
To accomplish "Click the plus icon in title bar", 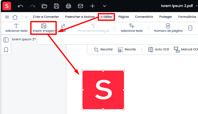I will [92, 6].
